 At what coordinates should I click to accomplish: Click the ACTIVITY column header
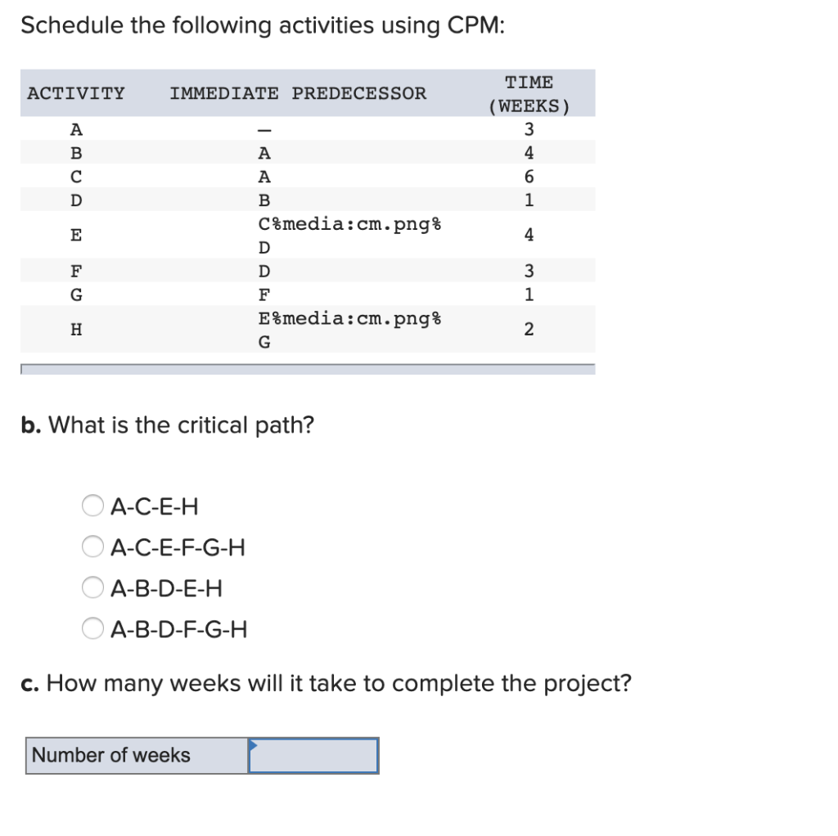(75, 92)
